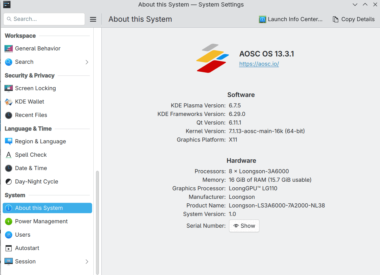Screen dimensions: 380x275
Task: Click the About this System info icon
Action: point(9,208)
